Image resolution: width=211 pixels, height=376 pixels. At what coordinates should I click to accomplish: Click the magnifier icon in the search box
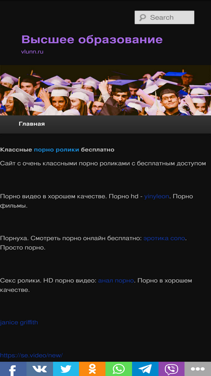pos(143,17)
